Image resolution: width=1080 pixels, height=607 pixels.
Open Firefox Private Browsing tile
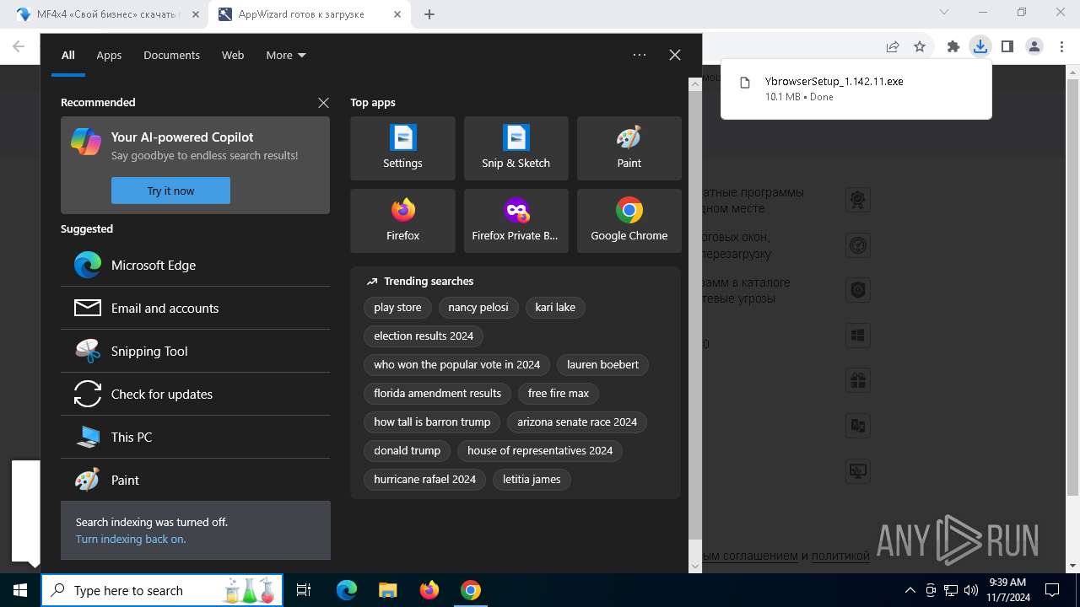pyautogui.click(x=516, y=221)
